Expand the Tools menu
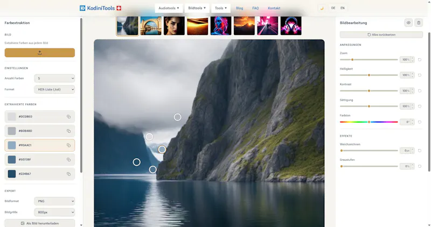 pos(221,8)
